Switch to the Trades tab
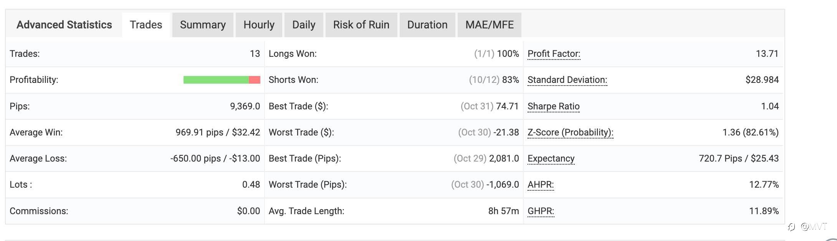 (x=146, y=25)
